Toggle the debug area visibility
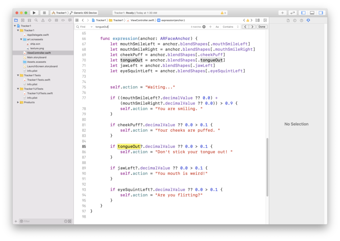340x241 pixels. 312,13
